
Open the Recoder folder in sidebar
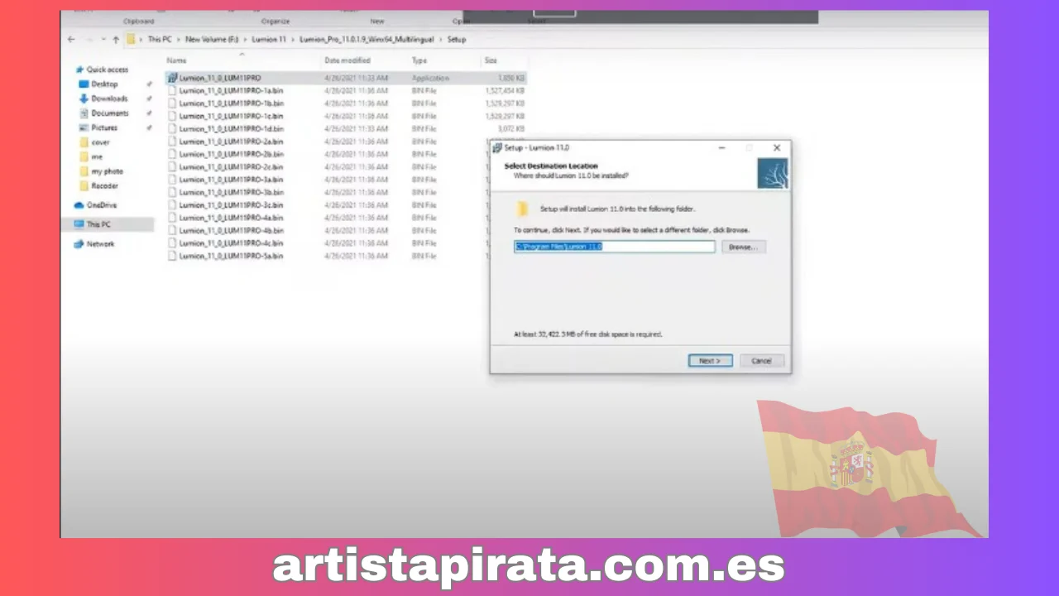point(104,186)
